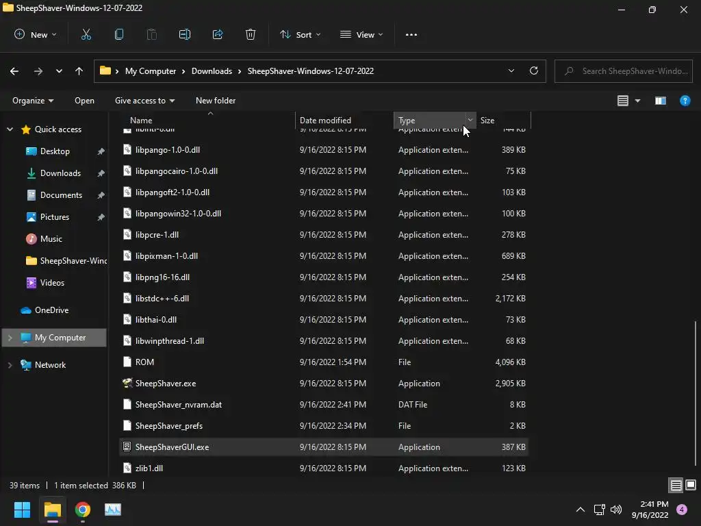Sort by Date modified column header
701x526 pixels.
344,120
